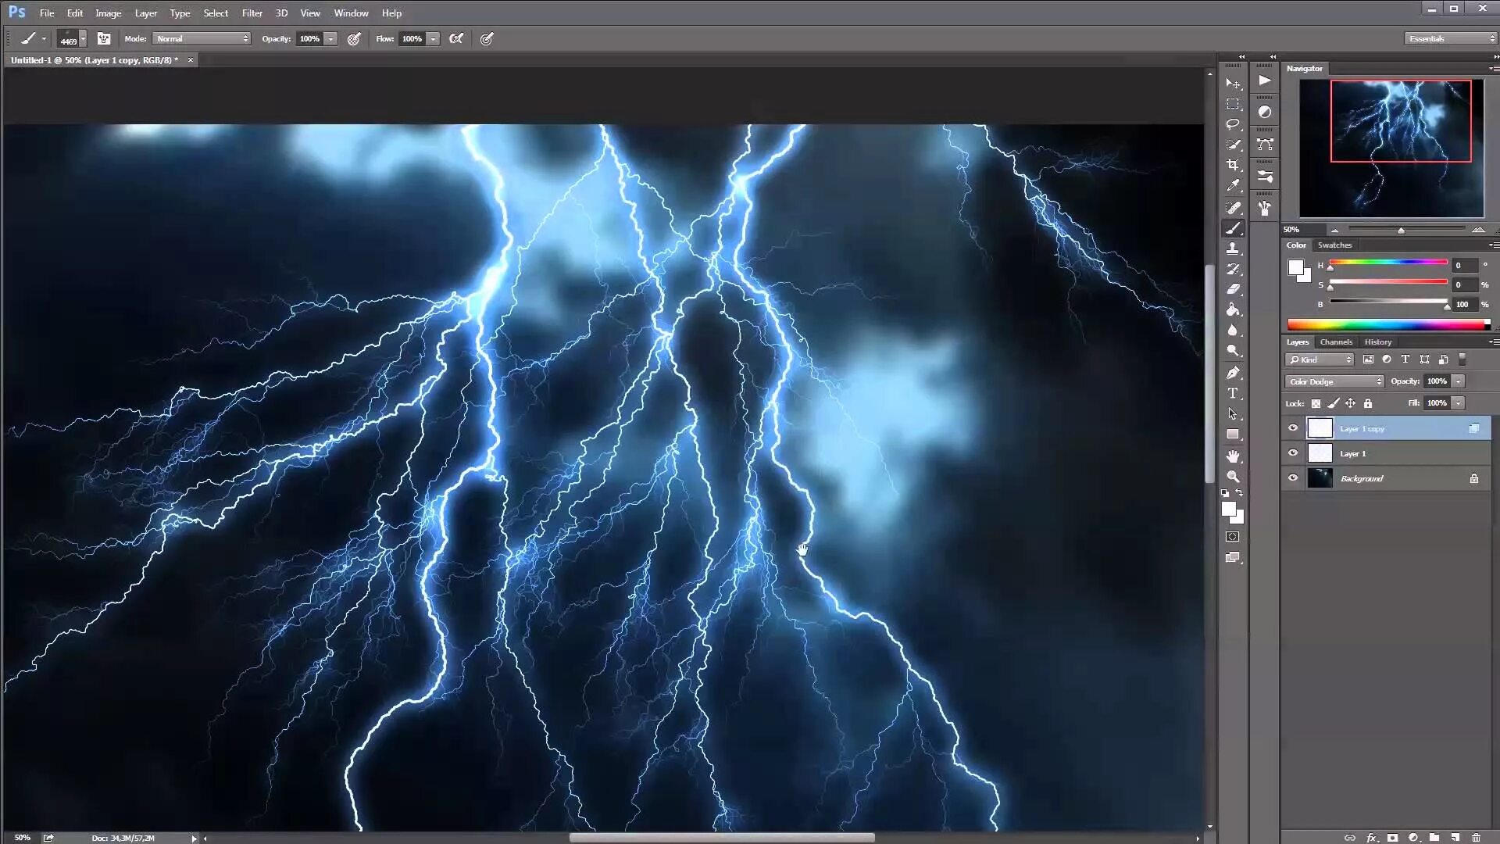This screenshot has height=844, width=1500.
Task: Select the Brush tool in the toolbar
Action: pyautogui.click(x=1234, y=227)
